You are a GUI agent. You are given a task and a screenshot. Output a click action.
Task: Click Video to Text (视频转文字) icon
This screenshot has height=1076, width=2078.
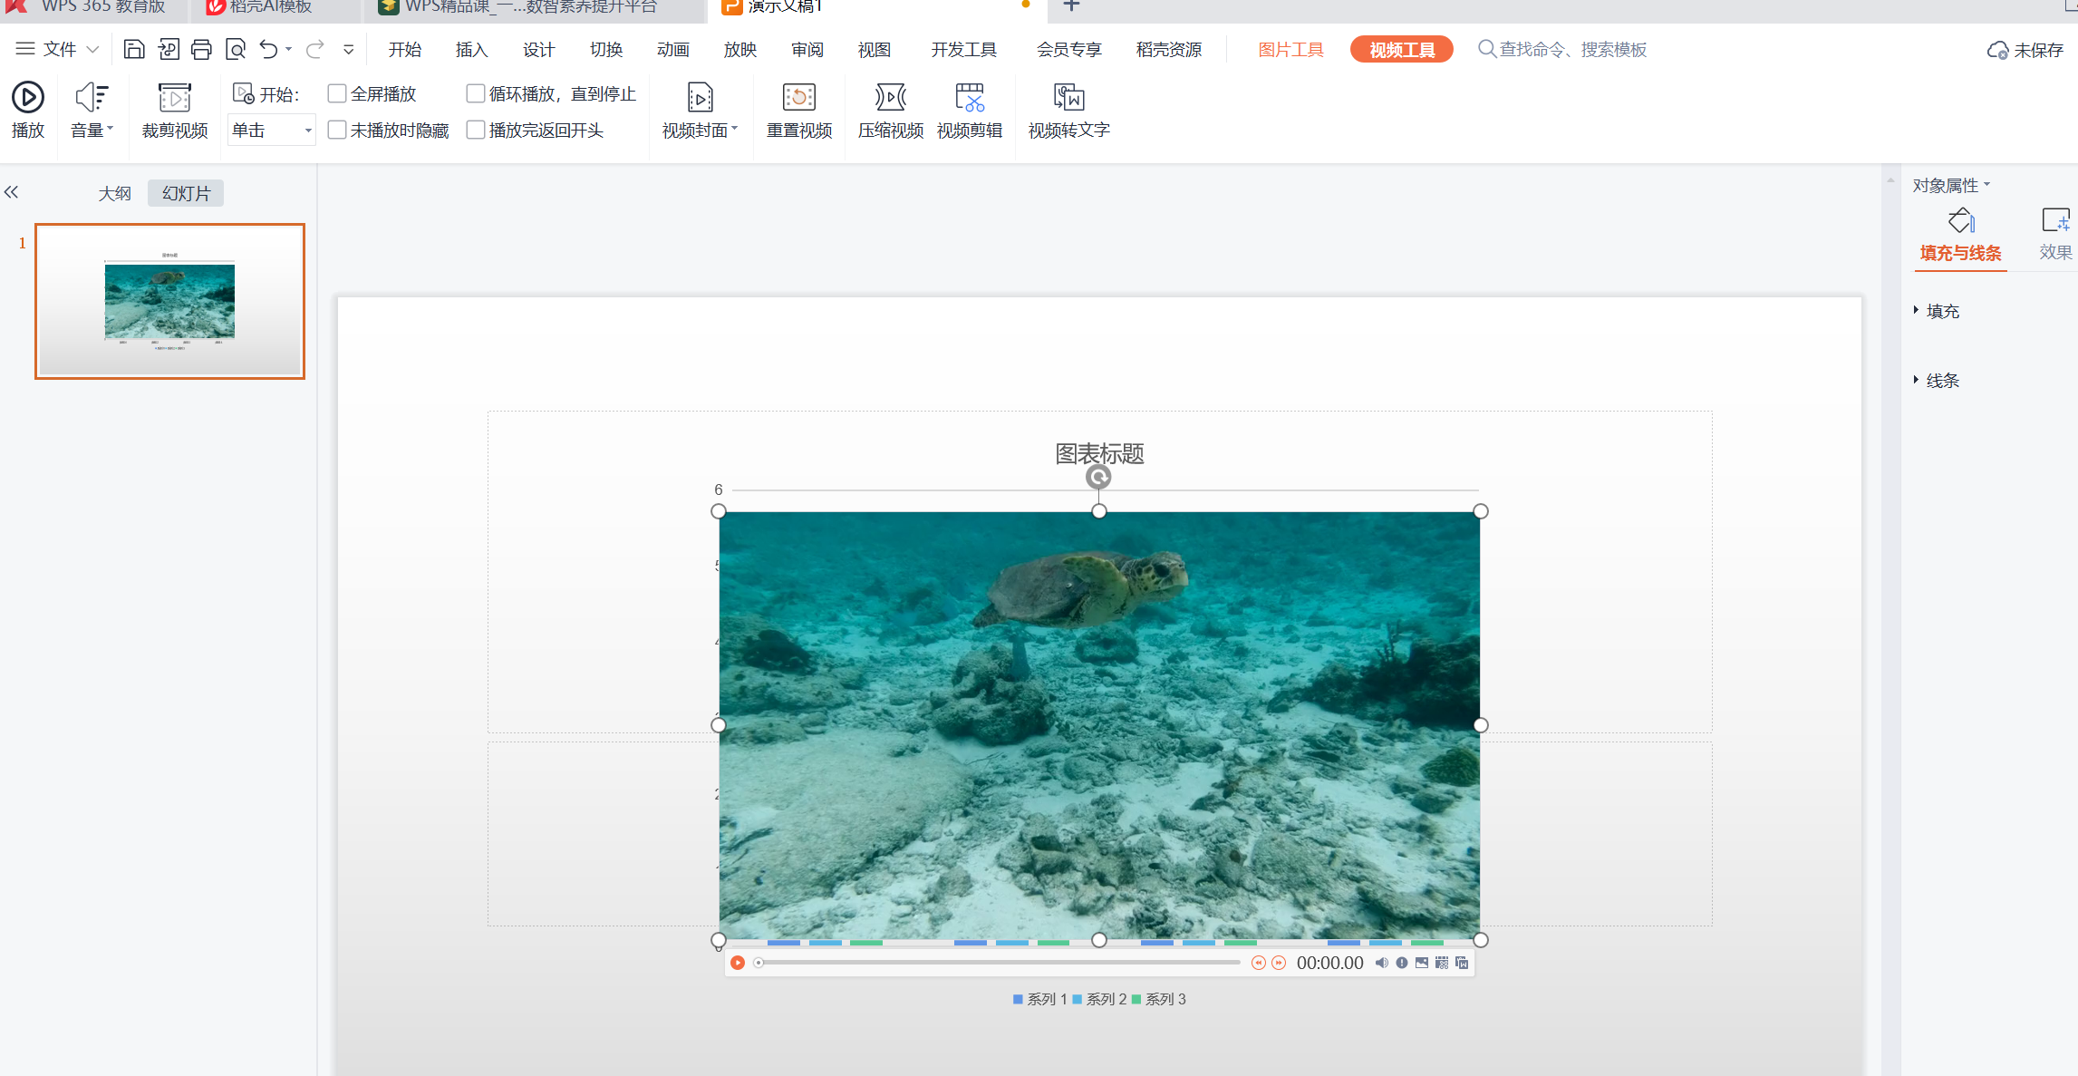point(1068,98)
